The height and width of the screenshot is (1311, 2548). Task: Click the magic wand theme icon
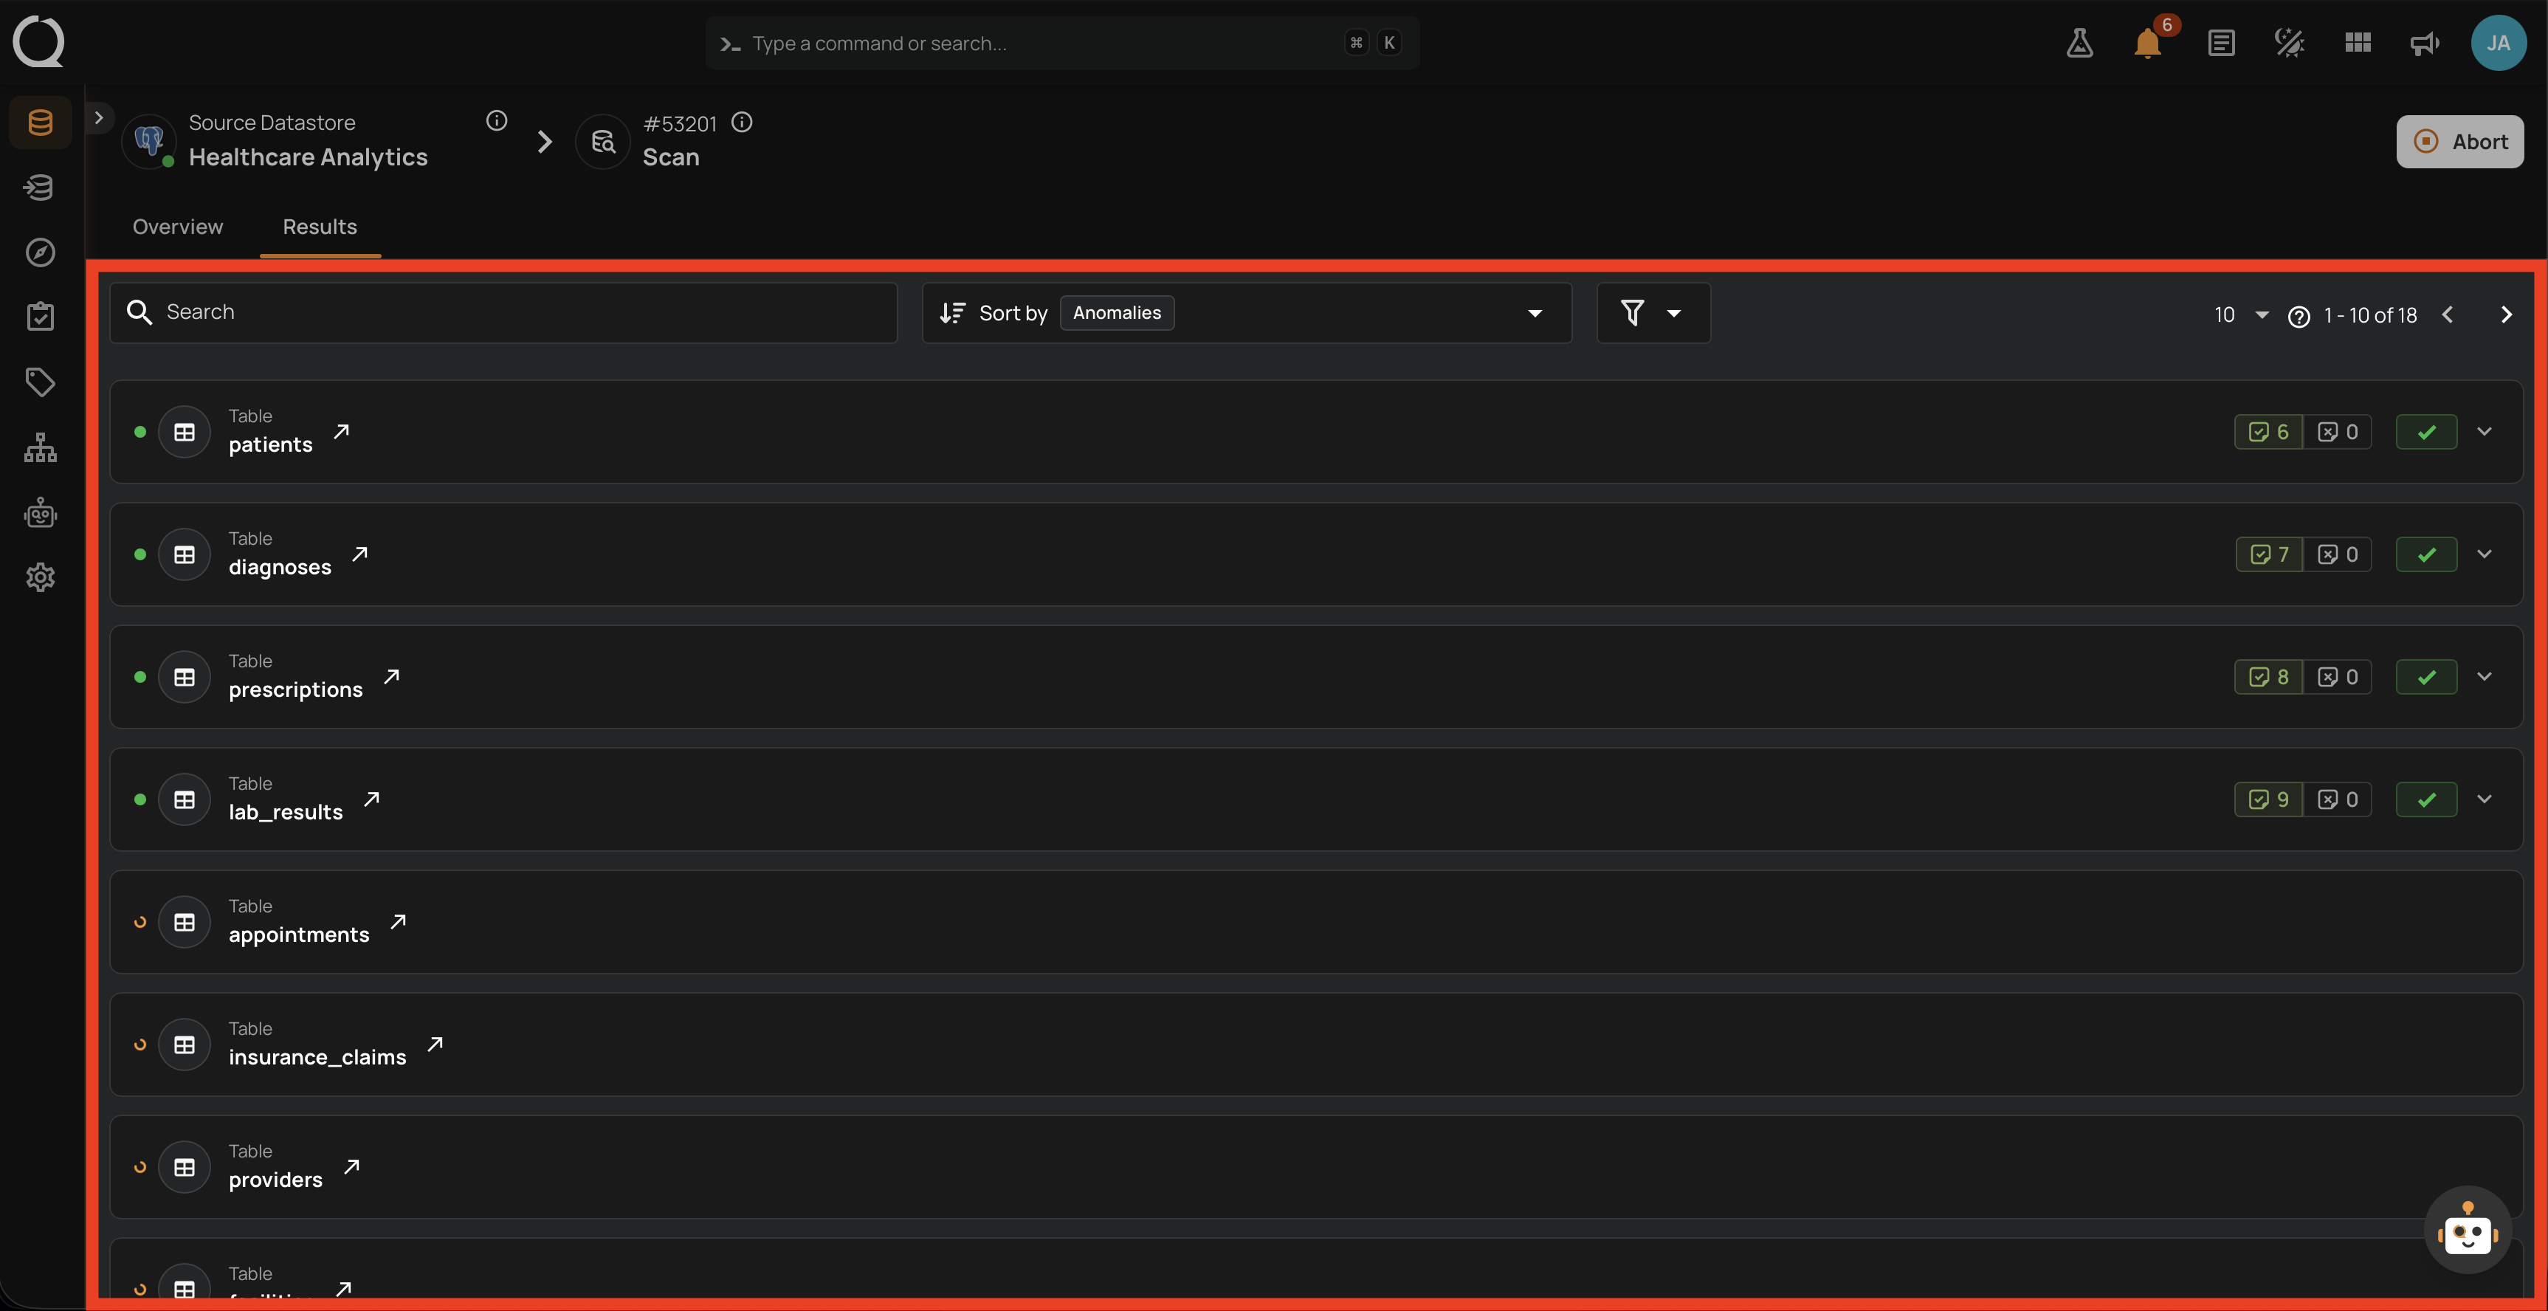2289,43
